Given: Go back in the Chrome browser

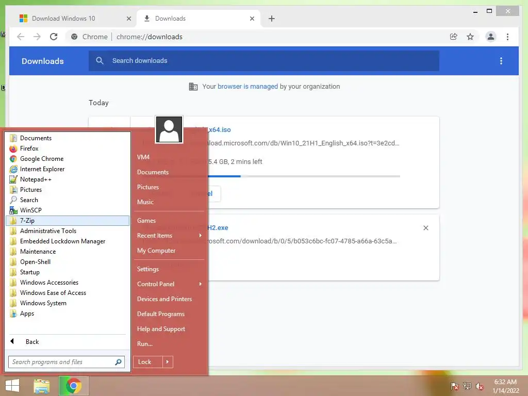Looking at the screenshot, I should point(21,37).
